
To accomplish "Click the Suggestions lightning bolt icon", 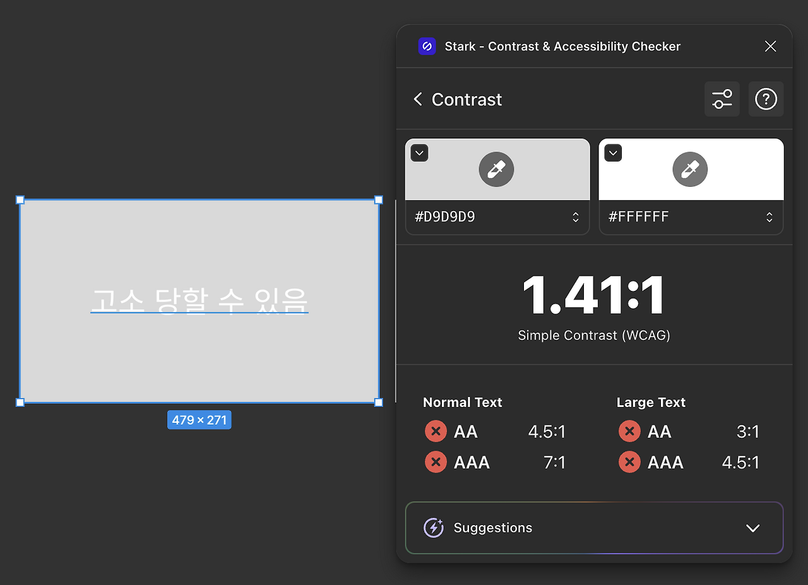I will (434, 528).
